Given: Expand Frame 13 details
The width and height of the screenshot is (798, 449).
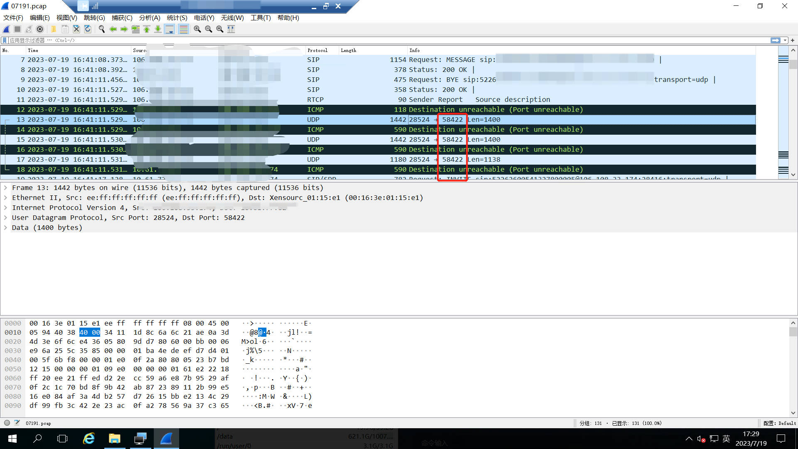Looking at the screenshot, I should coord(5,188).
